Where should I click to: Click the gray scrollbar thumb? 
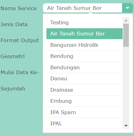(x=126, y=35)
